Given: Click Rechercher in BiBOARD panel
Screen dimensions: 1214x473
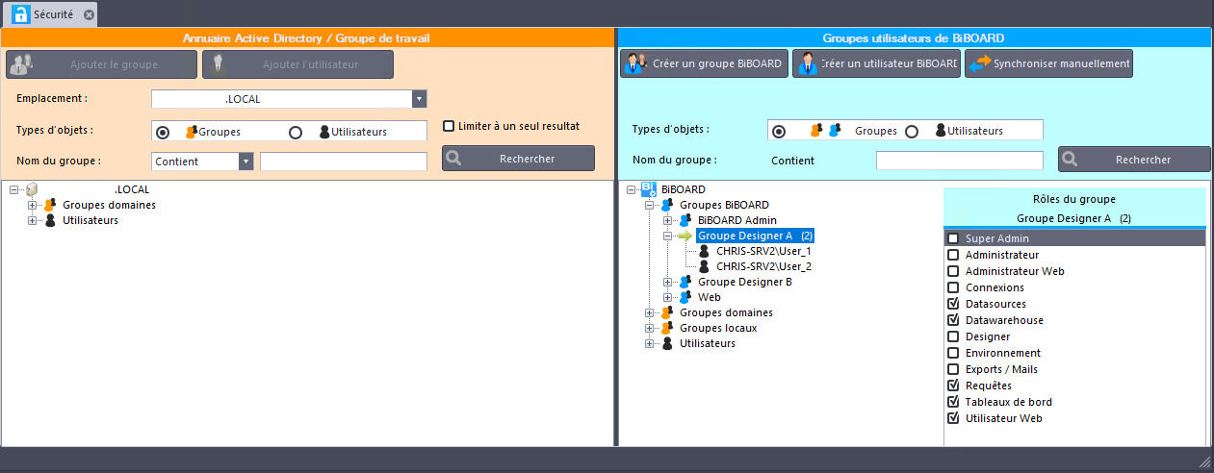Looking at the screenshot, I should [1134, 160].
